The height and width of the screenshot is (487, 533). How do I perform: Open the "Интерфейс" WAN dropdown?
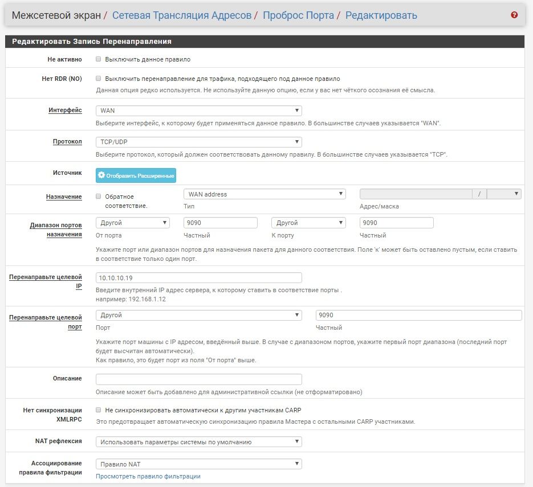[198, 111]
